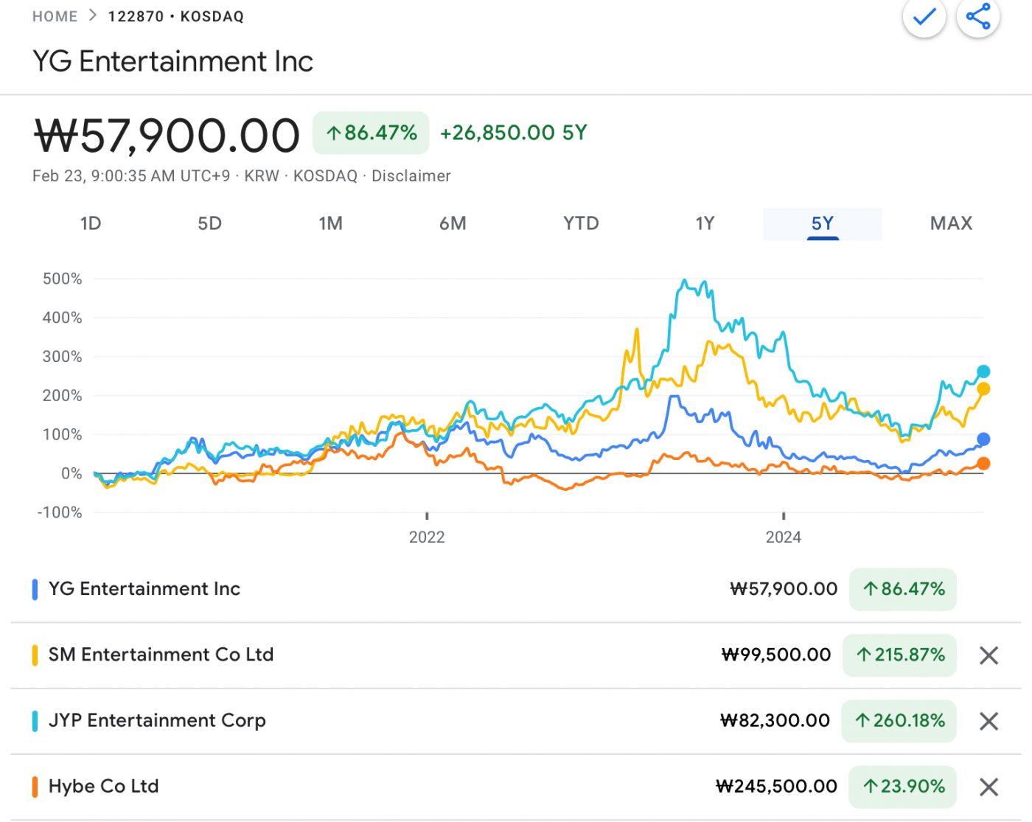1032x822 pixels.
Task: Open the Disclaimer link
Action: [411, 176]
